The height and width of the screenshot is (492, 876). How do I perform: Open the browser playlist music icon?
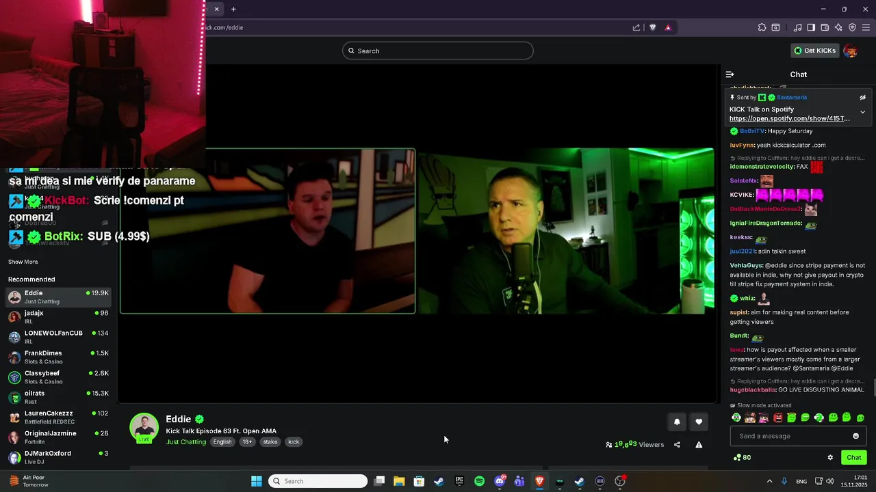(x=797, y=27)
